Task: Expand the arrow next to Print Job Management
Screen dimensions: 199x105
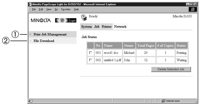Action: 30,34
